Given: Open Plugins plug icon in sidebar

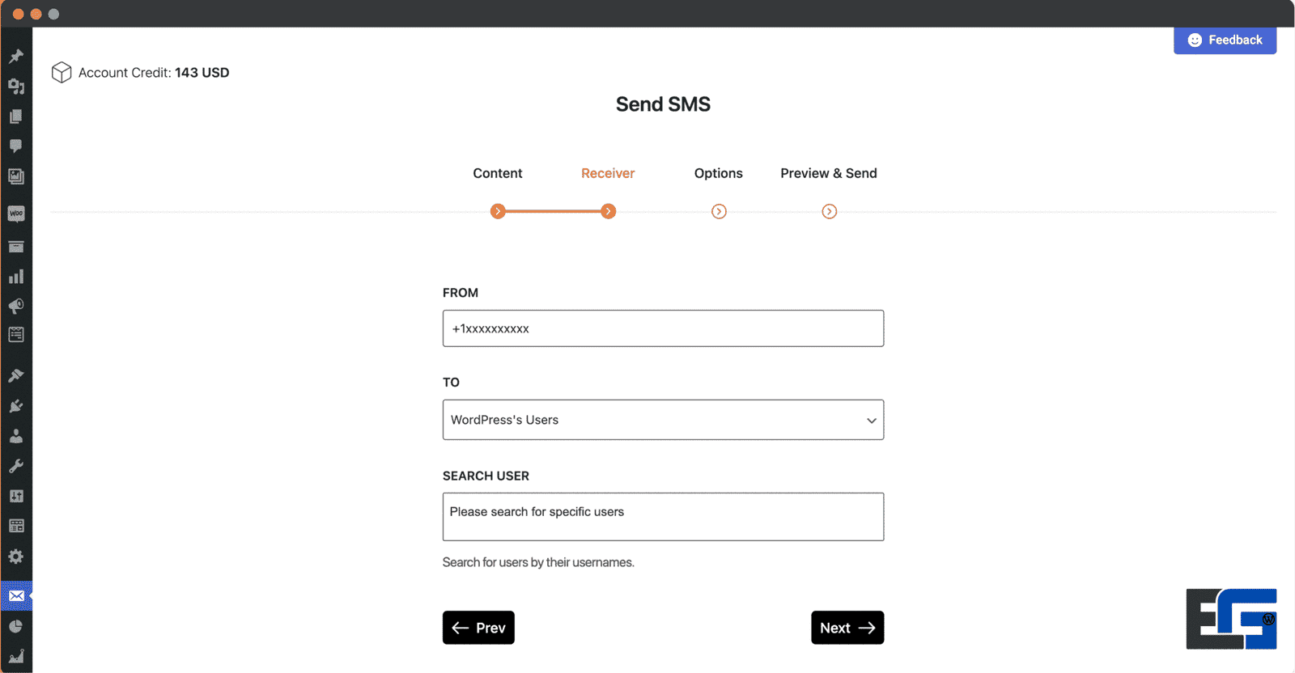Looking at the screenshot, I should 16,406.
